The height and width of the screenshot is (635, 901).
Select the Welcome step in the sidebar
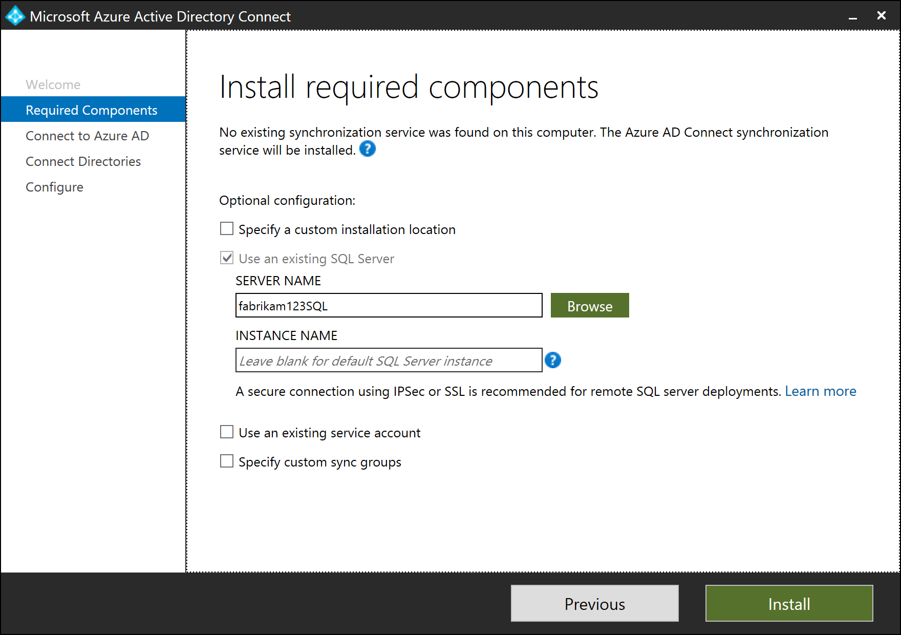[x=53, y=84]
